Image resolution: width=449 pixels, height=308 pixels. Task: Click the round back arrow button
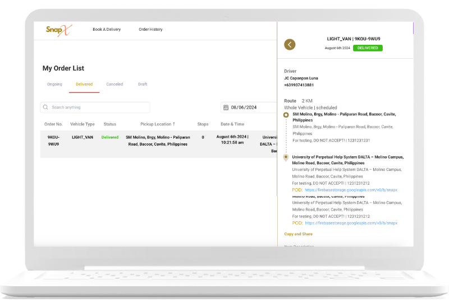click(290, 45)
